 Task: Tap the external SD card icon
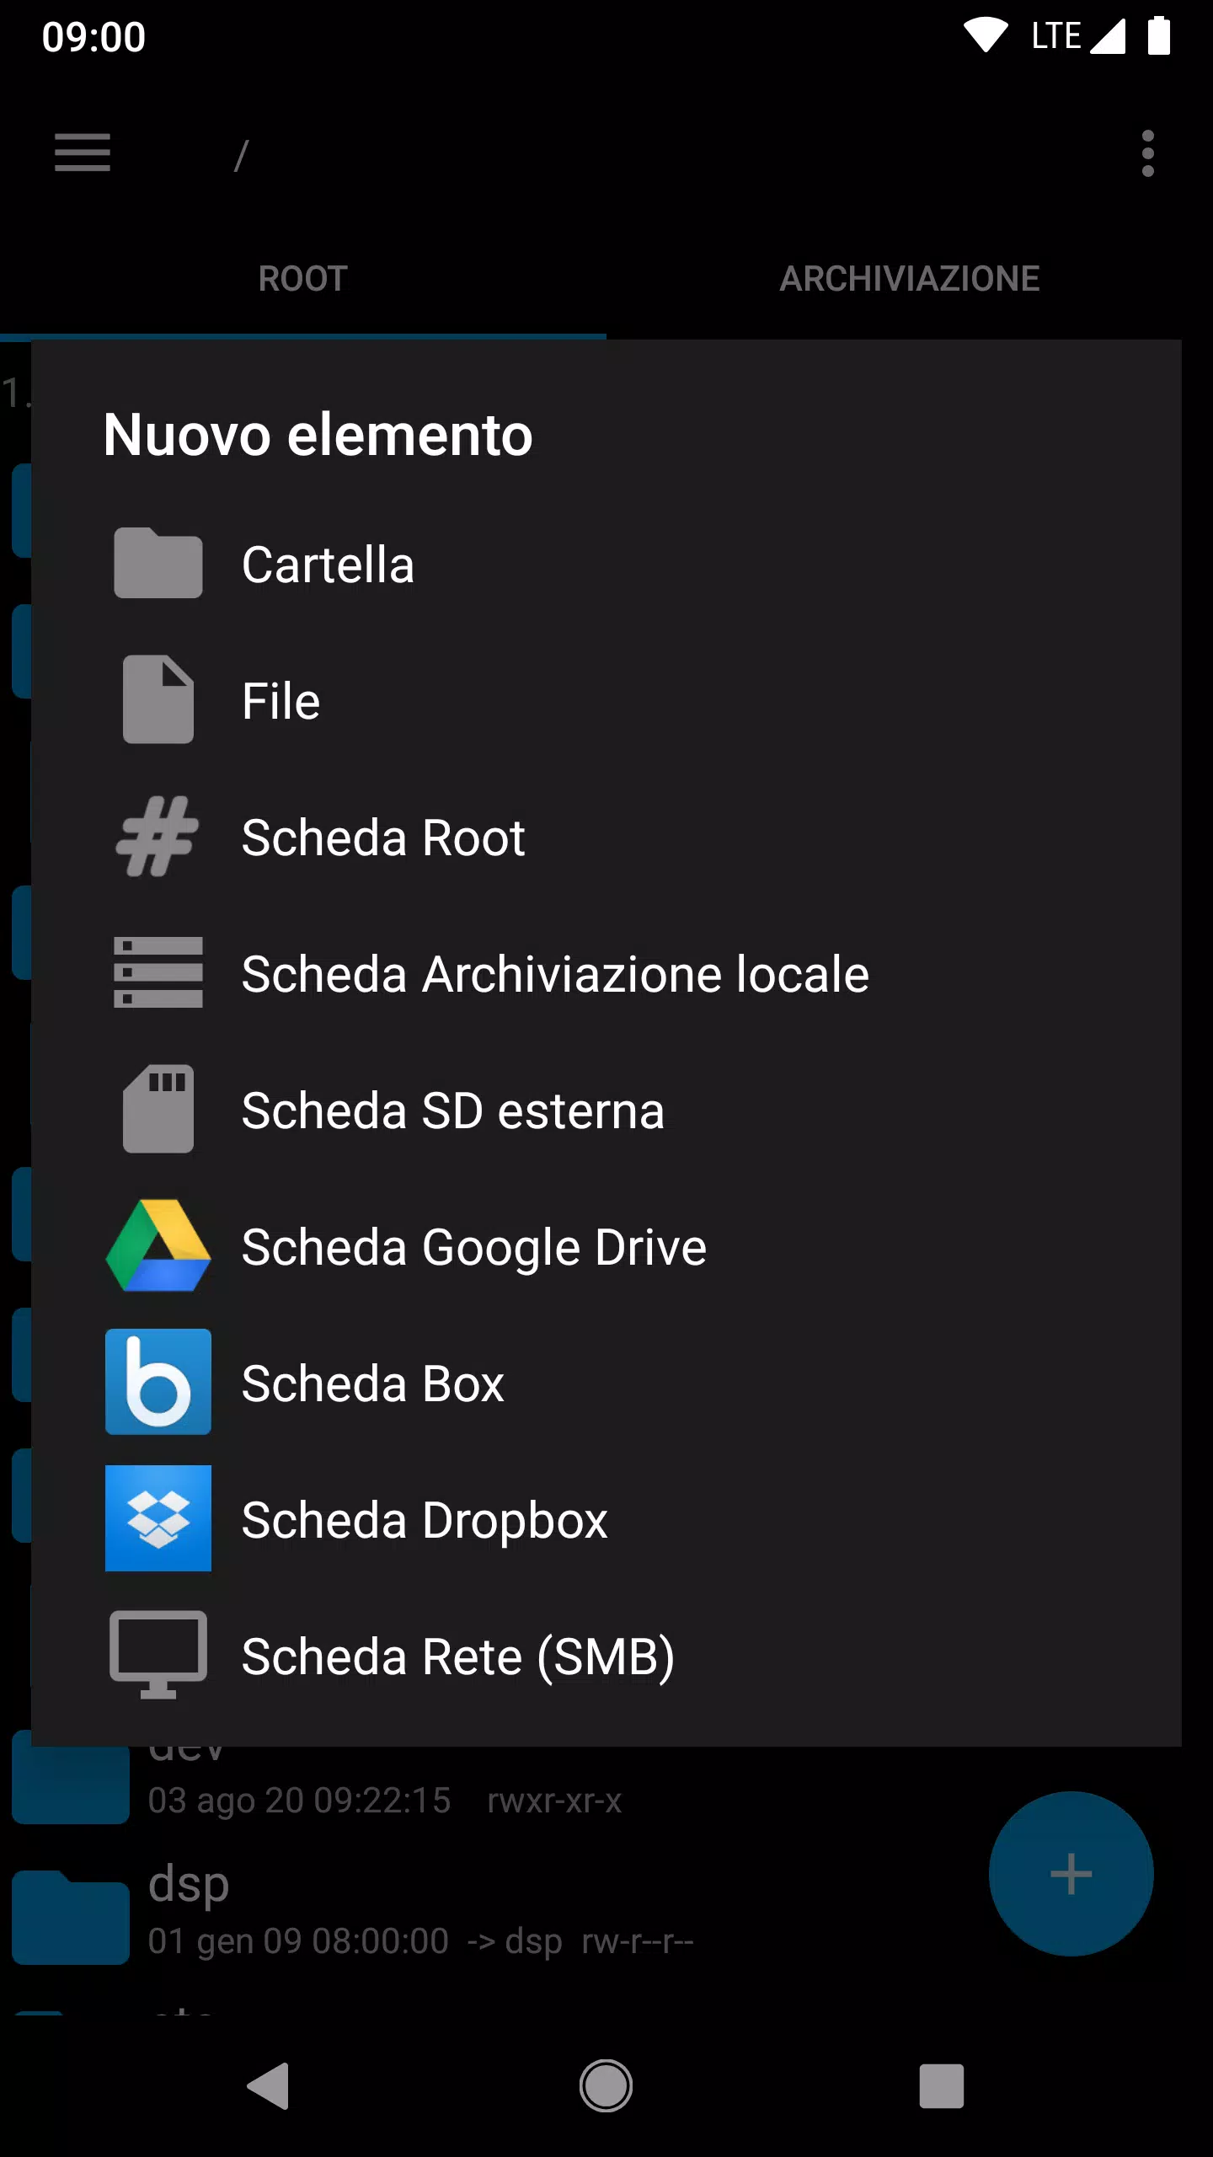pyautogui.click(x=158, y=1109)
